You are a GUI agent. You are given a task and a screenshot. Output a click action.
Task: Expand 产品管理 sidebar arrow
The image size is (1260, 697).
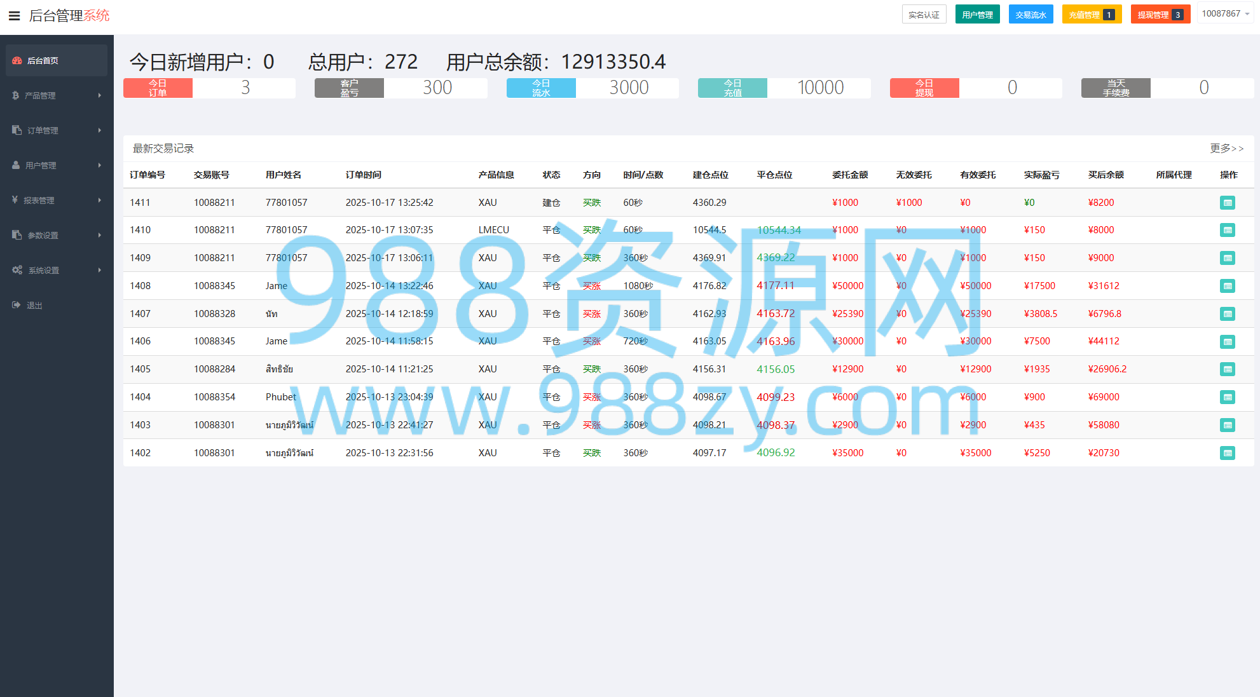click(100, 95)
